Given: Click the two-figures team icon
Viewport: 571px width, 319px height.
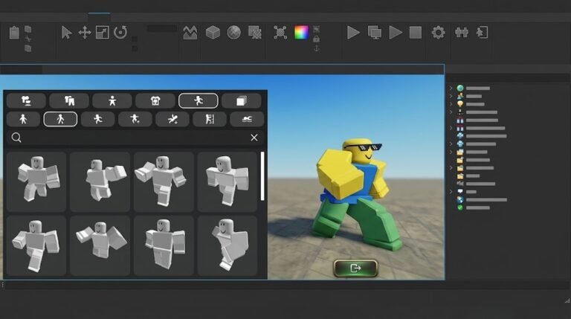Looking at the screenshot, I should coord(462,33).
